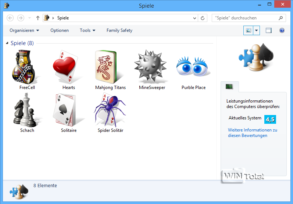The width and height of the screenshot is (293, 204).
Task: Click the large games preview image
Action: [256, 57]
